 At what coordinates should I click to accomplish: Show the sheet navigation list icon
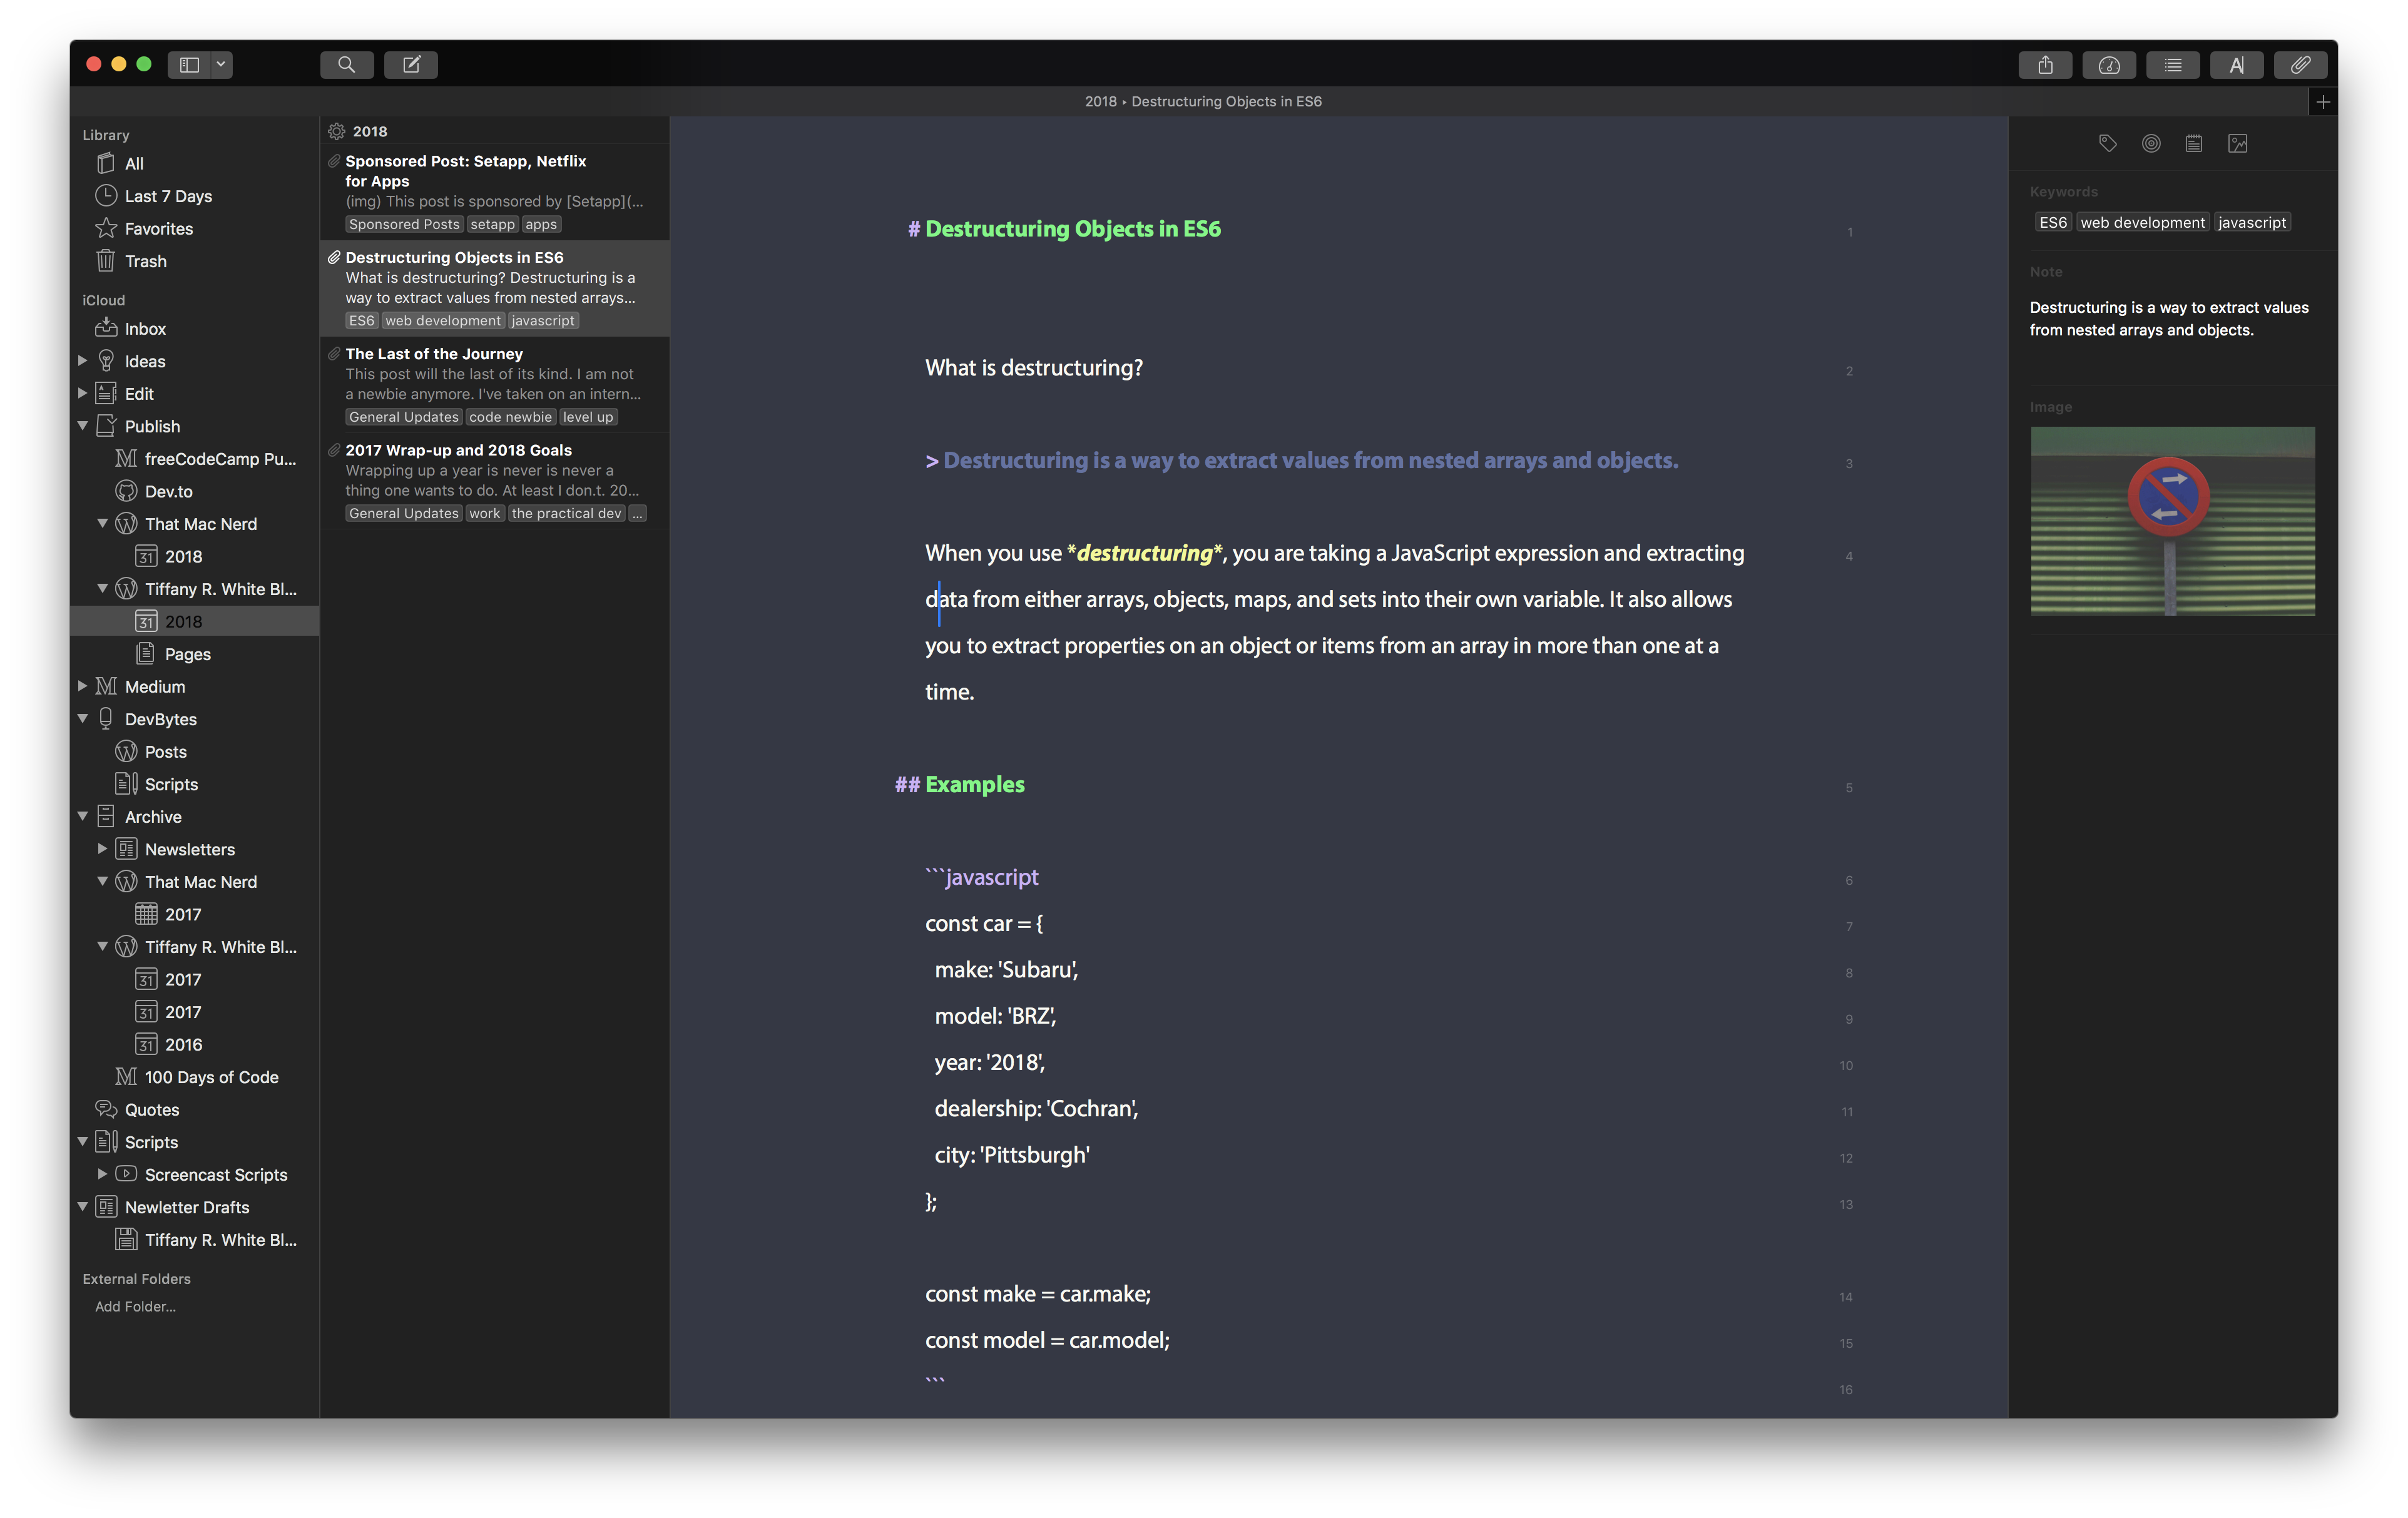pos(2173,65)
